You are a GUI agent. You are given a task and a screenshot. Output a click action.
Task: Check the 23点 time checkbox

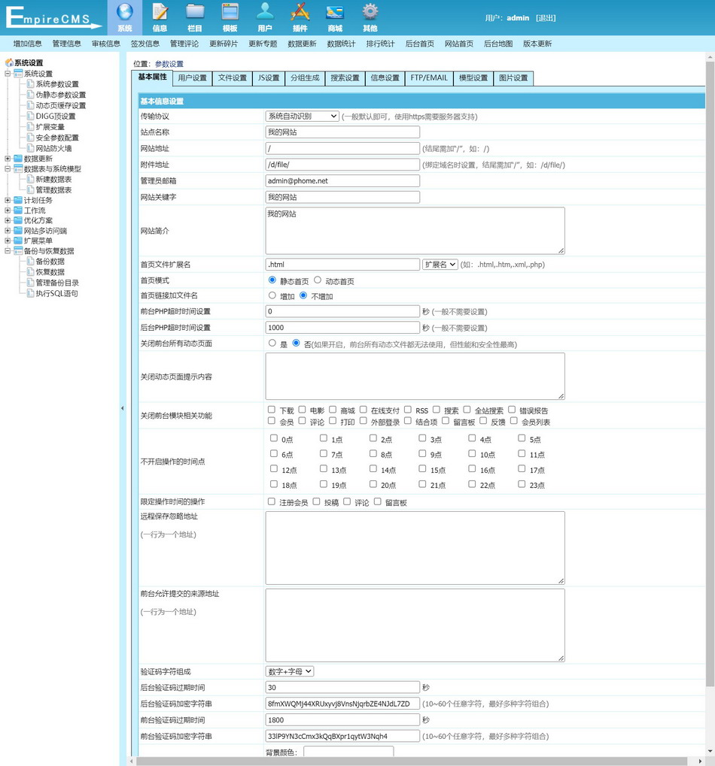522,485
